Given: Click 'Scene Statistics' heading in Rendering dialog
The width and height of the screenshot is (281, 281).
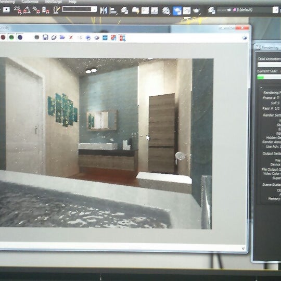Looking at the screenshot, I should [272, 184].
